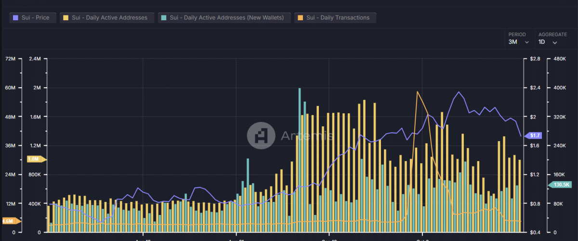Click the purple $1.7 price marker
The width and height of the screenshot is (578, 241).
[x=534, y=135]
